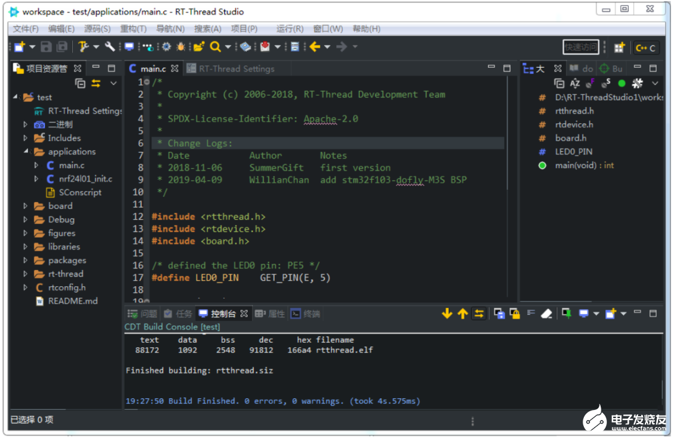673x438 pixels.
Task: Toggle Link with Editor in project explorer
Action: tap(96, 83)
